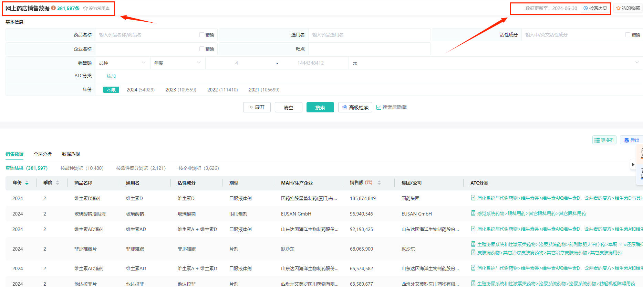Open My Favorites star icon
The height and width of the screenshot is (287, 643).
[618, 8]
